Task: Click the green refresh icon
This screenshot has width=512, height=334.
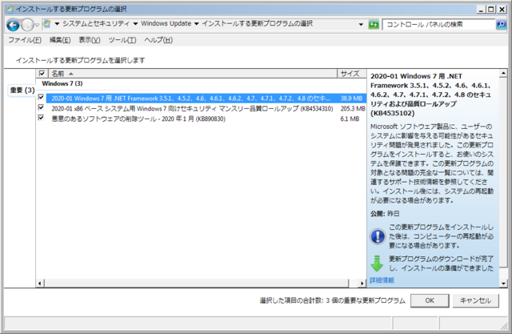Action: click(x=374, y=25)
